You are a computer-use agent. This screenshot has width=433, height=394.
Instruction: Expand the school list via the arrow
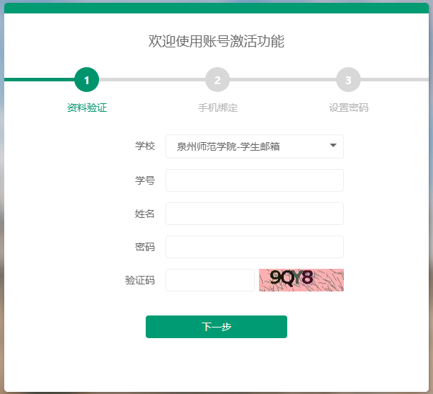tap(333, 146)
